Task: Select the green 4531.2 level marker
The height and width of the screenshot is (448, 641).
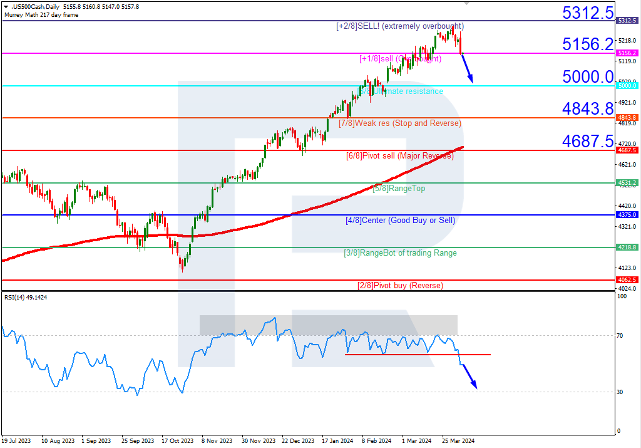Action: pyautogui.click(x=627, y=183)
